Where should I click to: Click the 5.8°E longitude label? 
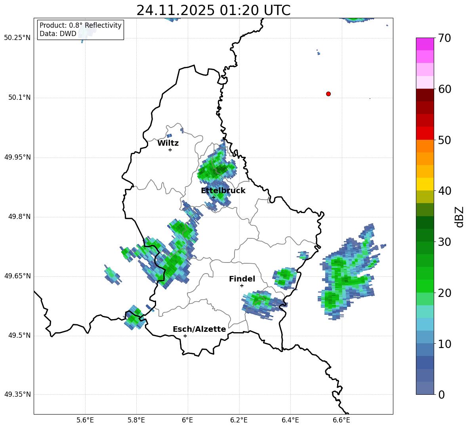pyautogui.click(x=136, y=420)
